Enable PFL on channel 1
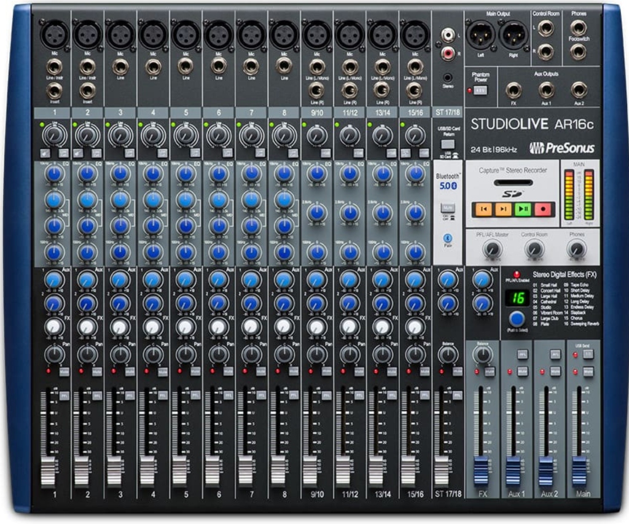The width and height of the screenshot is (629, 524). tap(64, 396)
